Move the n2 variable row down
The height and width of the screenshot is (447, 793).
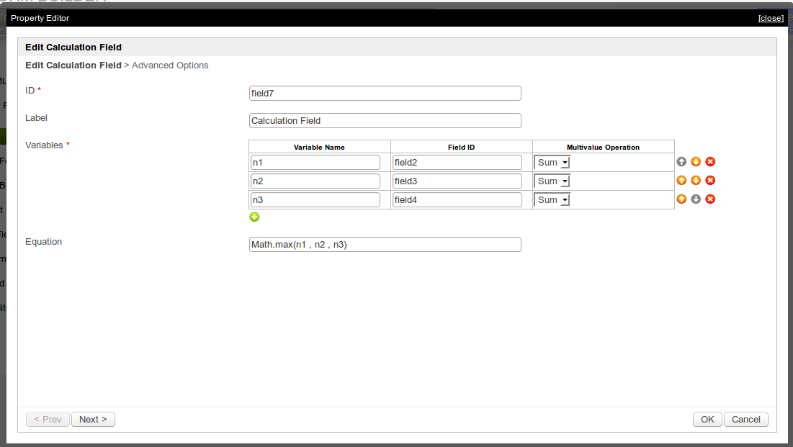(696, 181)
